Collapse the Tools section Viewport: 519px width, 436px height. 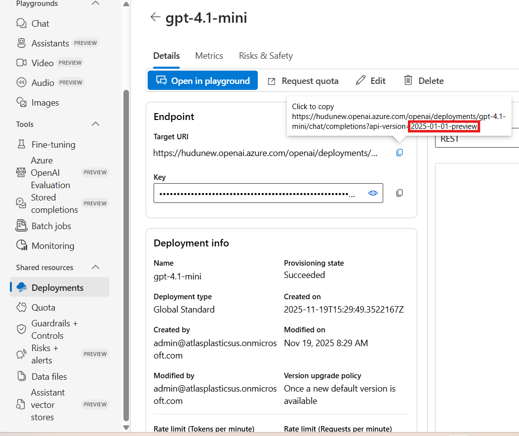[95, 124]
